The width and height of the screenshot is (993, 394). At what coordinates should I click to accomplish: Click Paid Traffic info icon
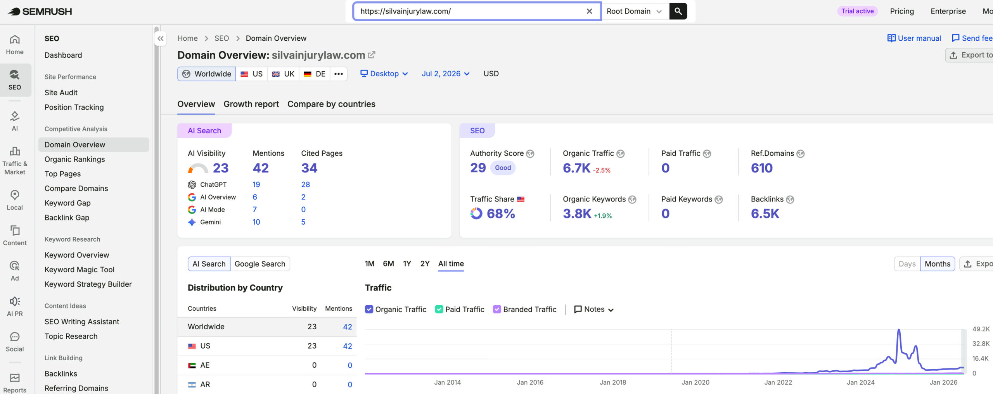coord(707,154)
